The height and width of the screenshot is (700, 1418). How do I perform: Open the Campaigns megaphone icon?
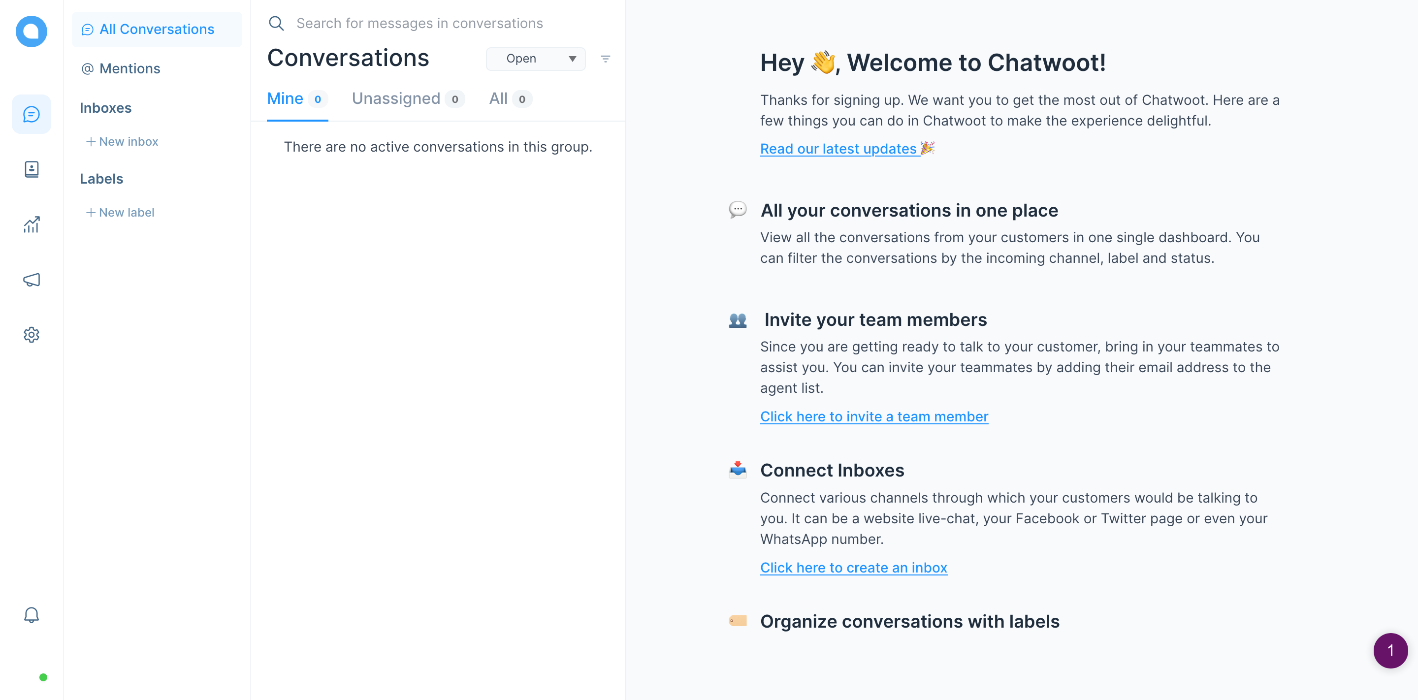(x=32, y=280)
